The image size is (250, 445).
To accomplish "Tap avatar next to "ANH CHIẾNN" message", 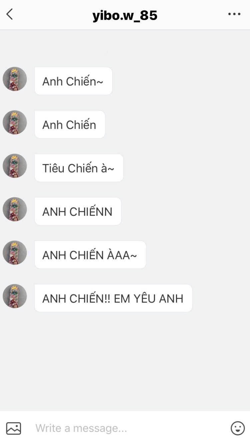I will click(x=15, y=209).
